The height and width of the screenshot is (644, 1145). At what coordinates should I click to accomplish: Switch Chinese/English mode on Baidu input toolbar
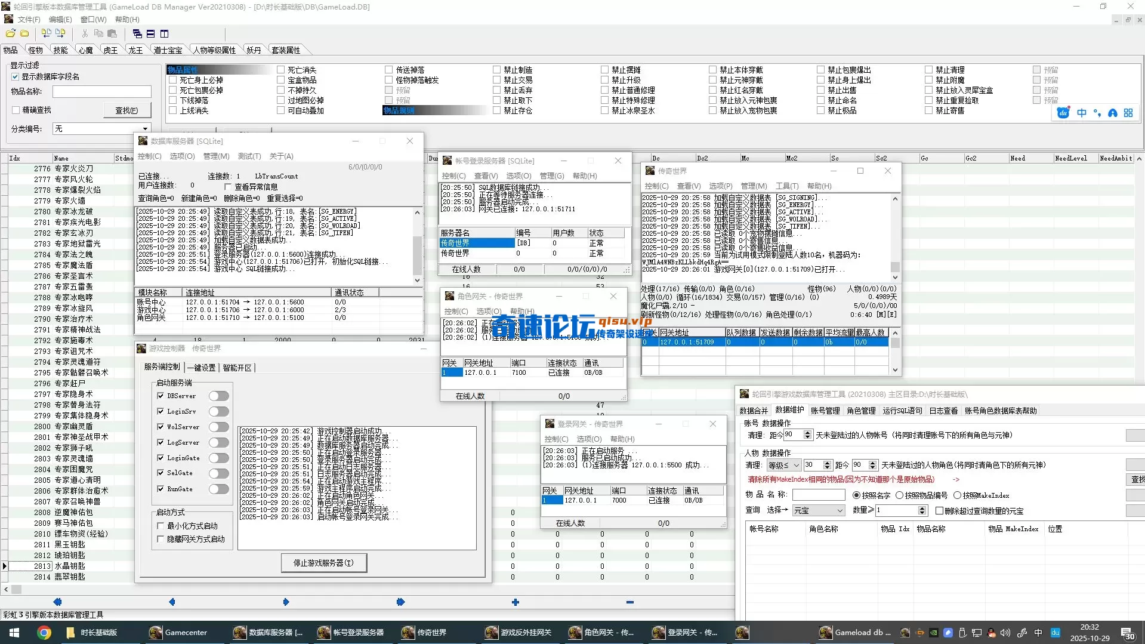tap(1081, 112)
